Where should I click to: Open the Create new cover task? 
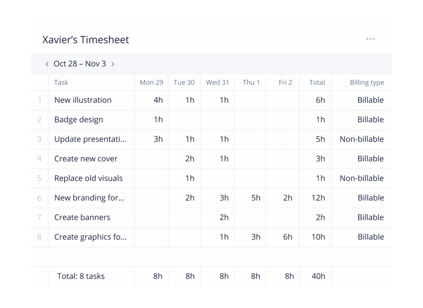pyautogui.click(x=86, y=159)
